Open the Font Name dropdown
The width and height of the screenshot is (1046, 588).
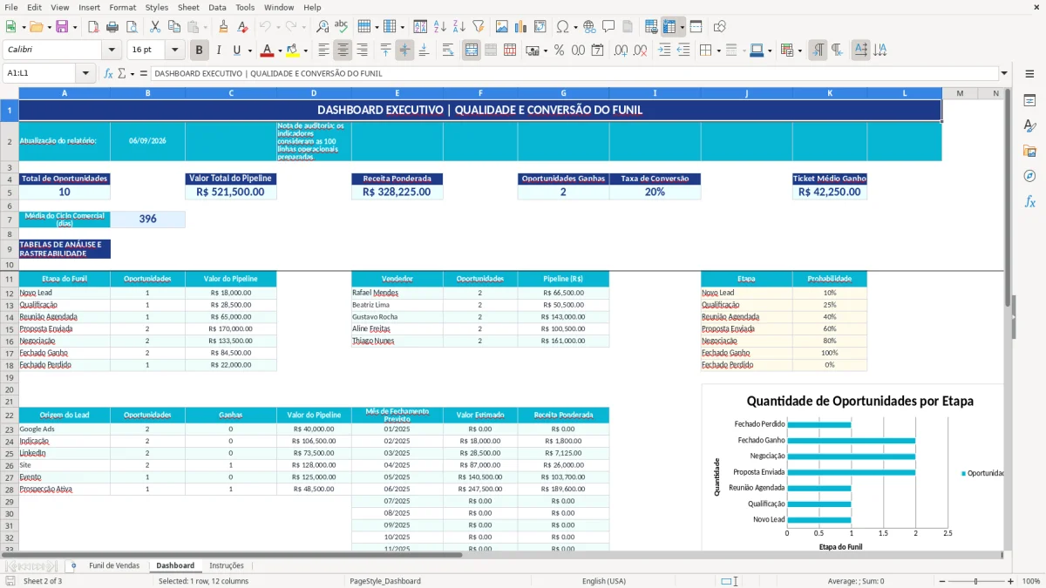tap(111, 51)
